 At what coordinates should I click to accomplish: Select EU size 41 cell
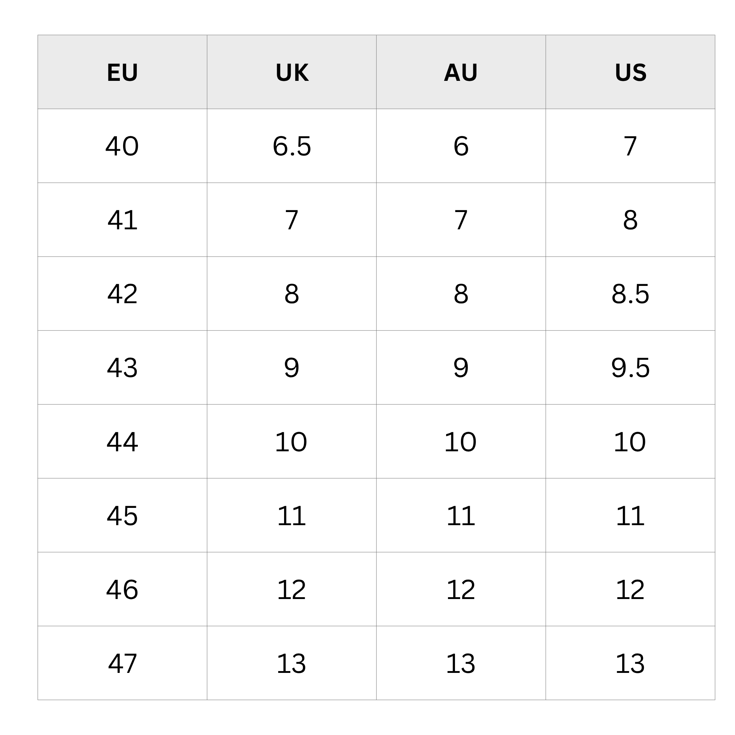coord(122,220)
